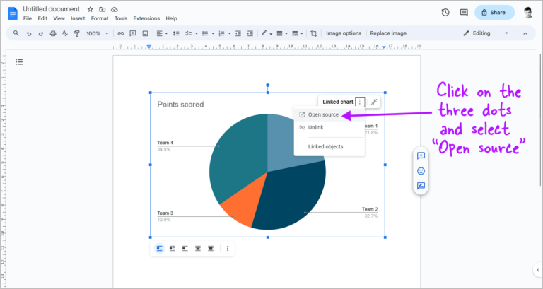Open more image options three dots
543x289 pixels.
click(228, 249)
